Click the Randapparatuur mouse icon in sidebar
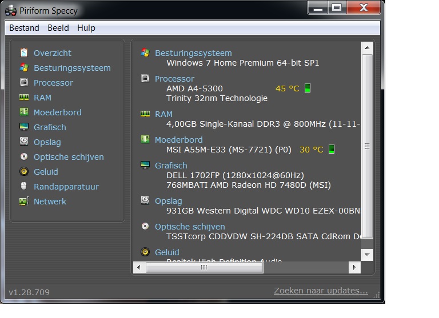Screen dimensions: 439x318 pyautogui.click(x=24, y=186)
